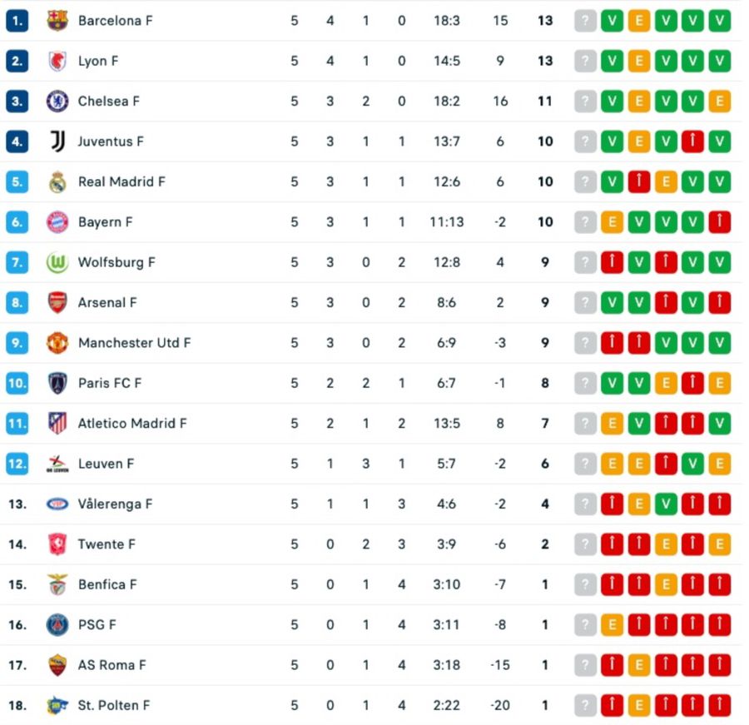Click the Wolfsburg F logo

(57, 262)
